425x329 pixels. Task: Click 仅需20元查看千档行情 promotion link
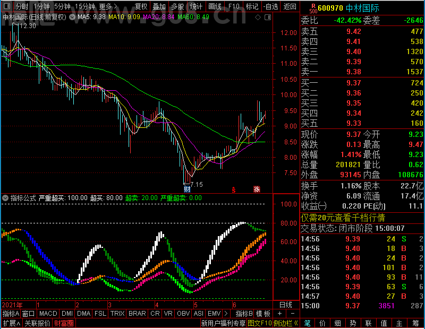[343, 218]
